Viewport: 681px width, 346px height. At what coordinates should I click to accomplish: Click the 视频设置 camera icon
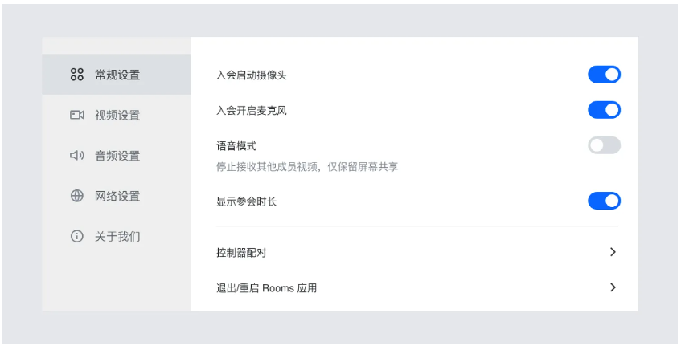coord(77,115)
